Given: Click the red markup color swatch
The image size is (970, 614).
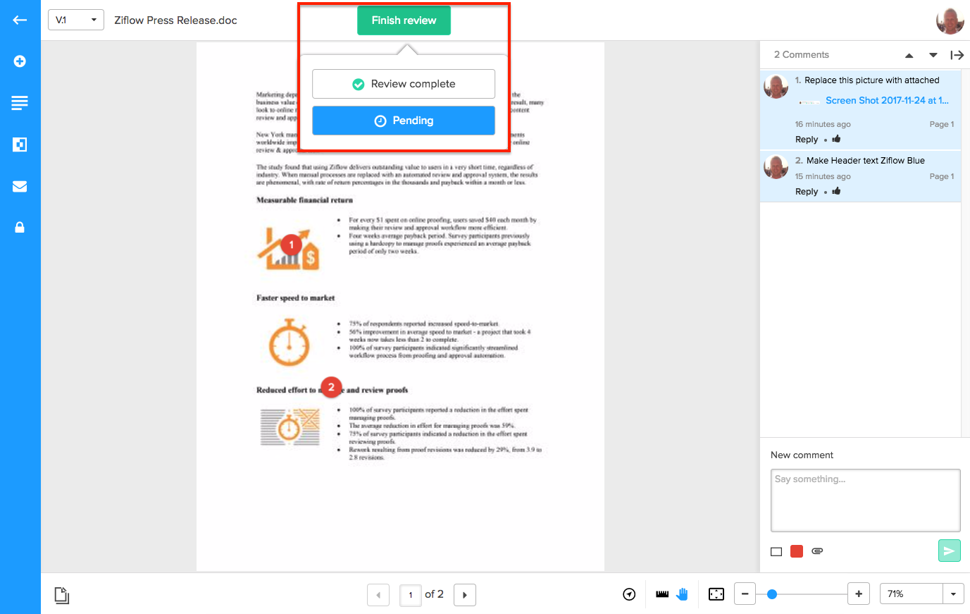Looking at the screenshot, I should 797,551.
